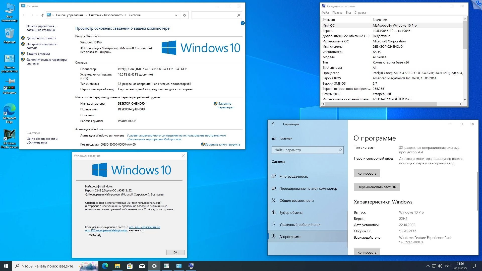Open Буфер обмена section in Settings
482x271 pixels.
pos(290,213)
